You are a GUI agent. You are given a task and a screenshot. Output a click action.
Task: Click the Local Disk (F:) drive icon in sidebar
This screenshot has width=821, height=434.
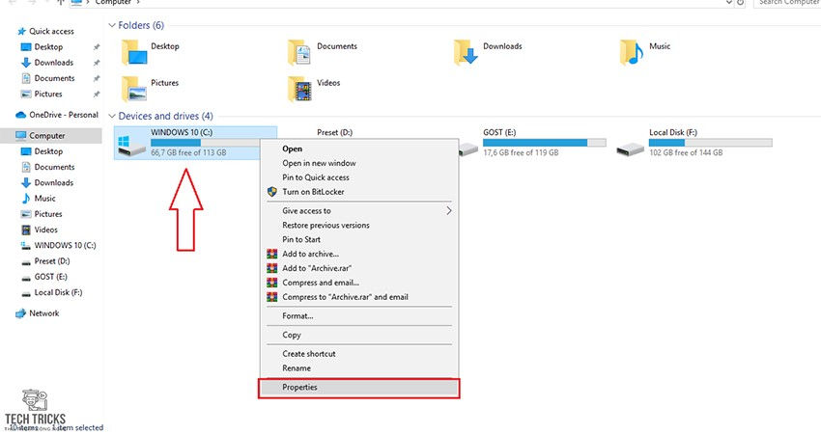pos(26,293)
